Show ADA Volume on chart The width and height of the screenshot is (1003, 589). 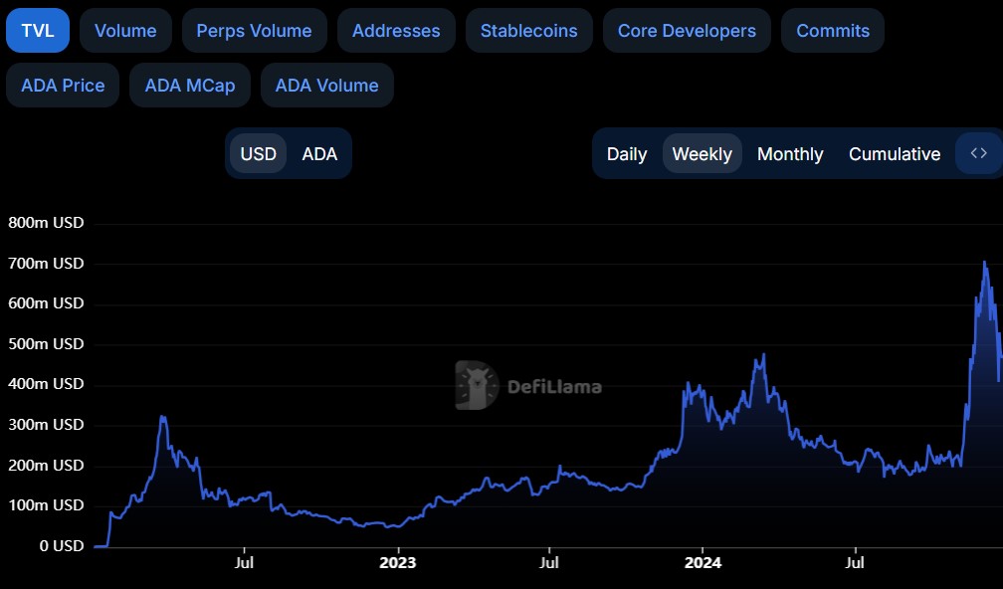pyautogui.click(x=326, y=86)
